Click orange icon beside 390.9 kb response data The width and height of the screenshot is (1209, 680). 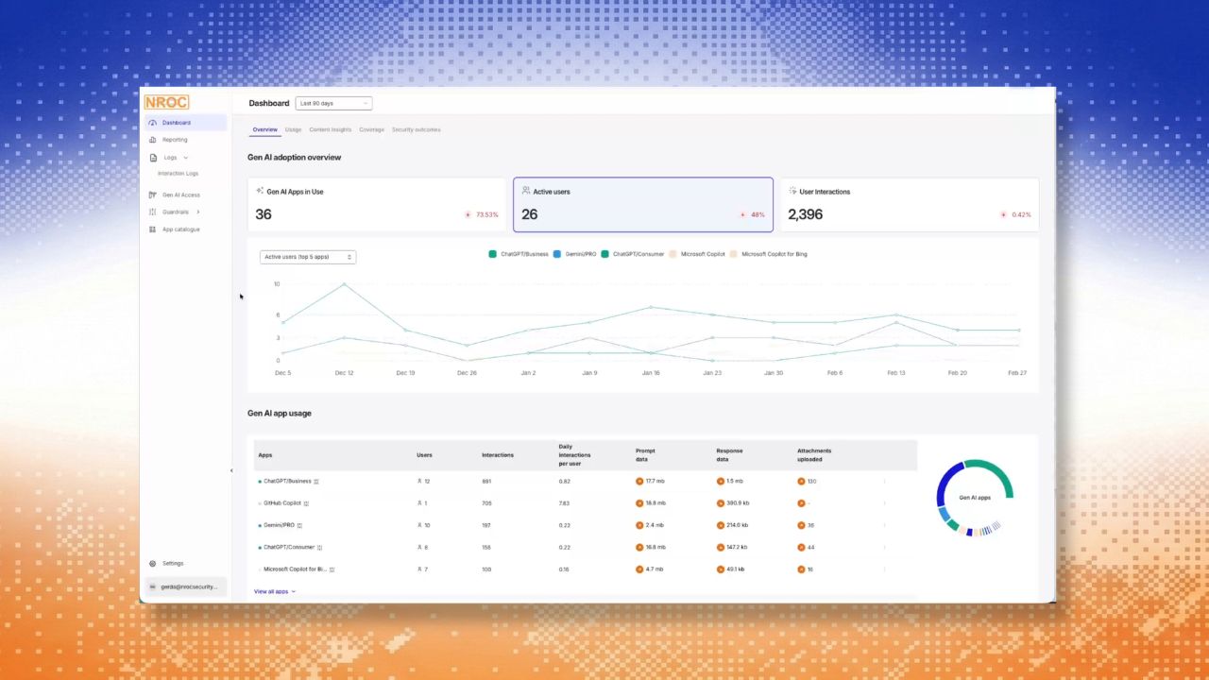pyautogui.click(x=721, y=503)
